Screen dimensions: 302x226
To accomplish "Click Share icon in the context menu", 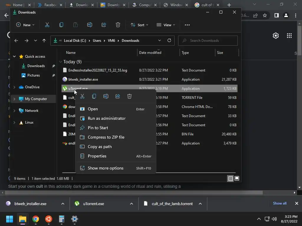I will [118, 96].
